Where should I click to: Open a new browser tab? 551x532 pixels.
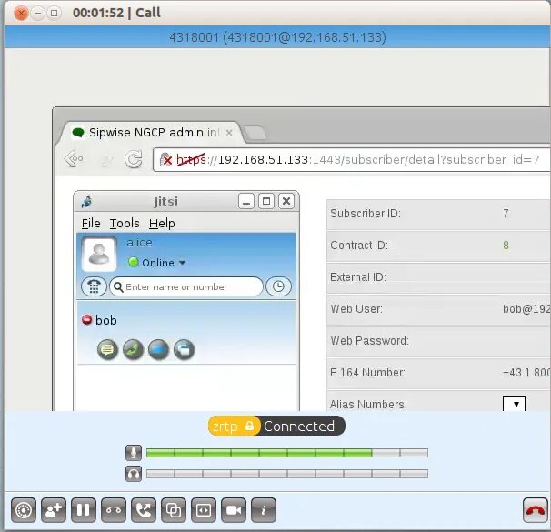point(255,133)
